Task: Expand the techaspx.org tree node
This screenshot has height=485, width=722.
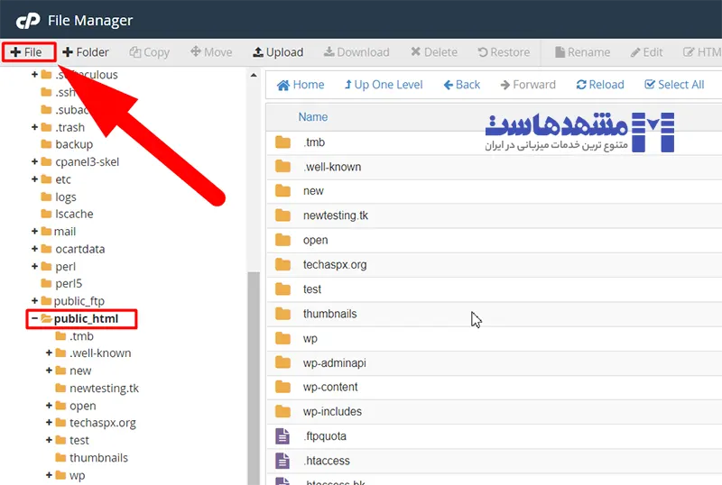Action: click(x=49, y=423)
